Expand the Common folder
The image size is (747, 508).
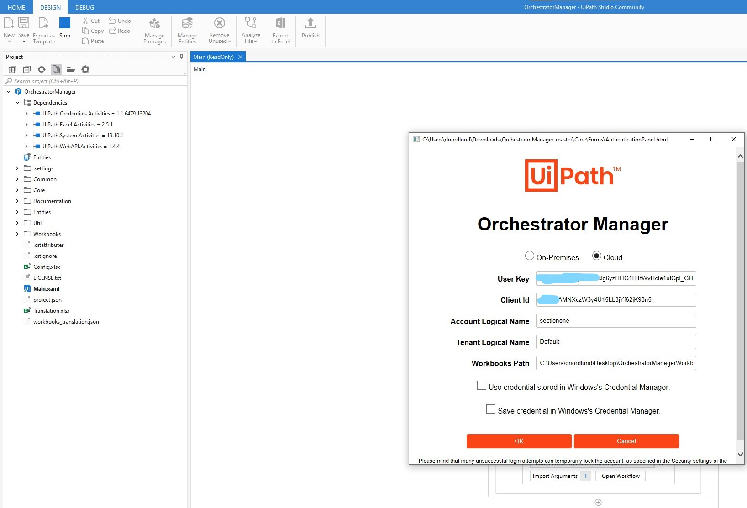(18, 179)
